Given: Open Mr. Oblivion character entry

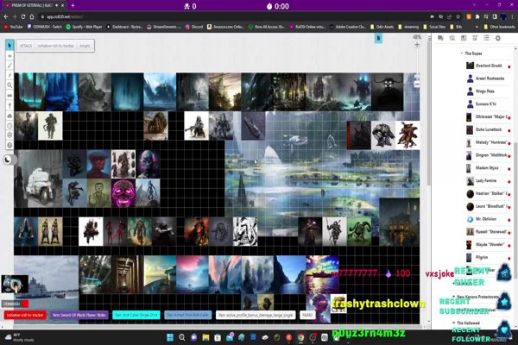Looking at the screenshot, I should [x=488, y=219].
